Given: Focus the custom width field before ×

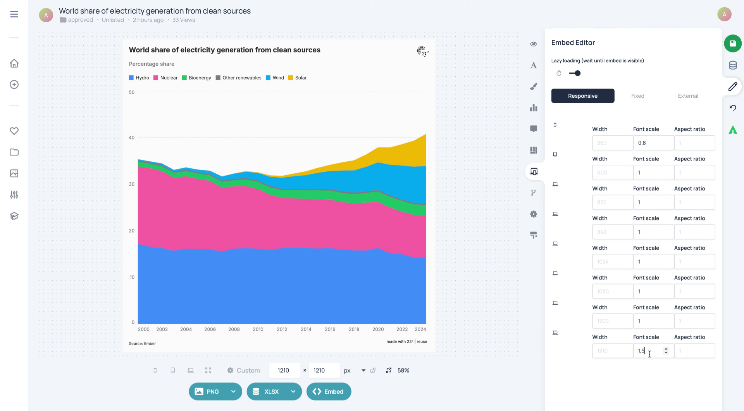Looking at the screenshot, I should 284,370.
